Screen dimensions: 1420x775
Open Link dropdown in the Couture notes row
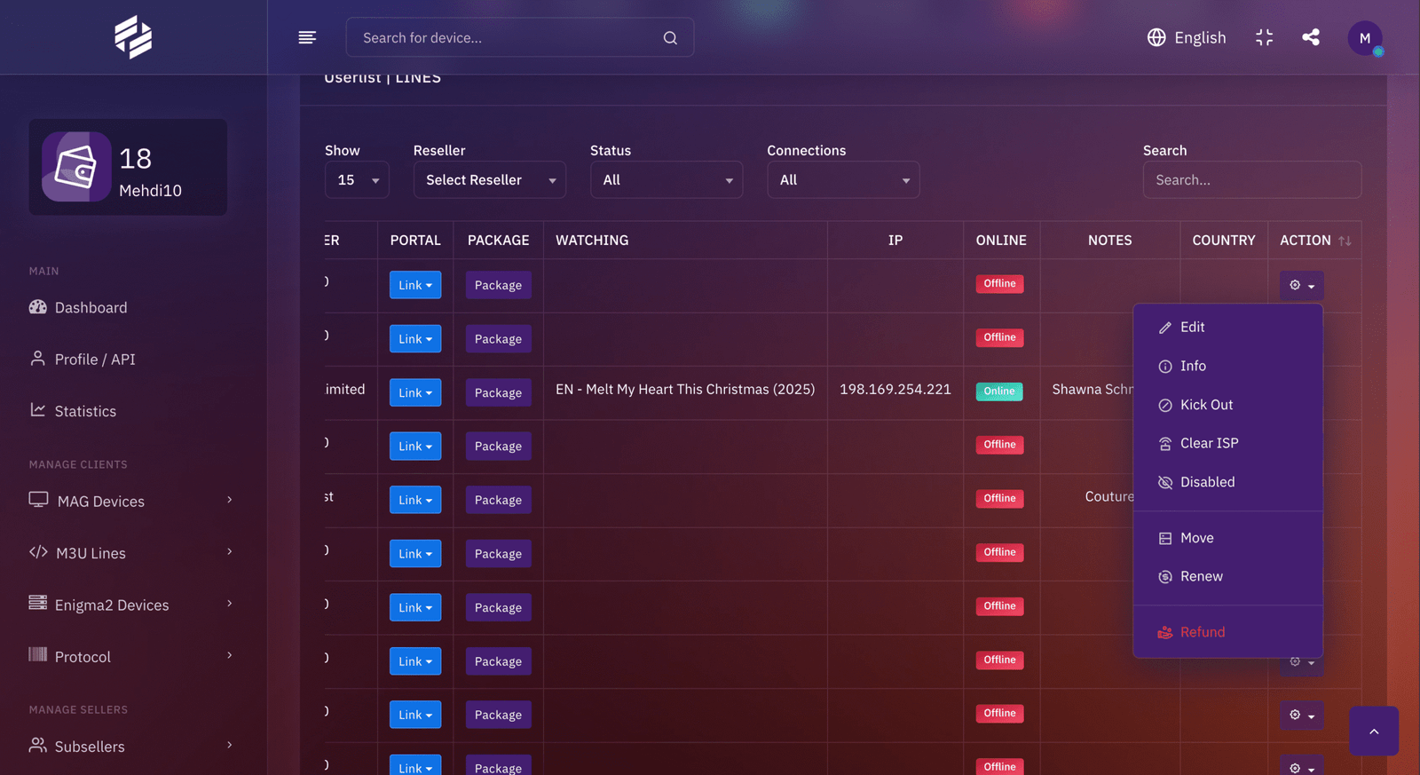coord(415,500)
